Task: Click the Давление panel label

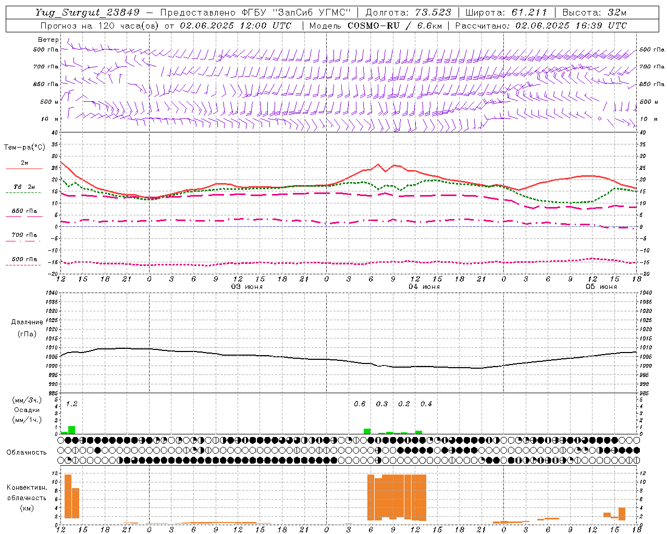Action: tap(27, 322)
